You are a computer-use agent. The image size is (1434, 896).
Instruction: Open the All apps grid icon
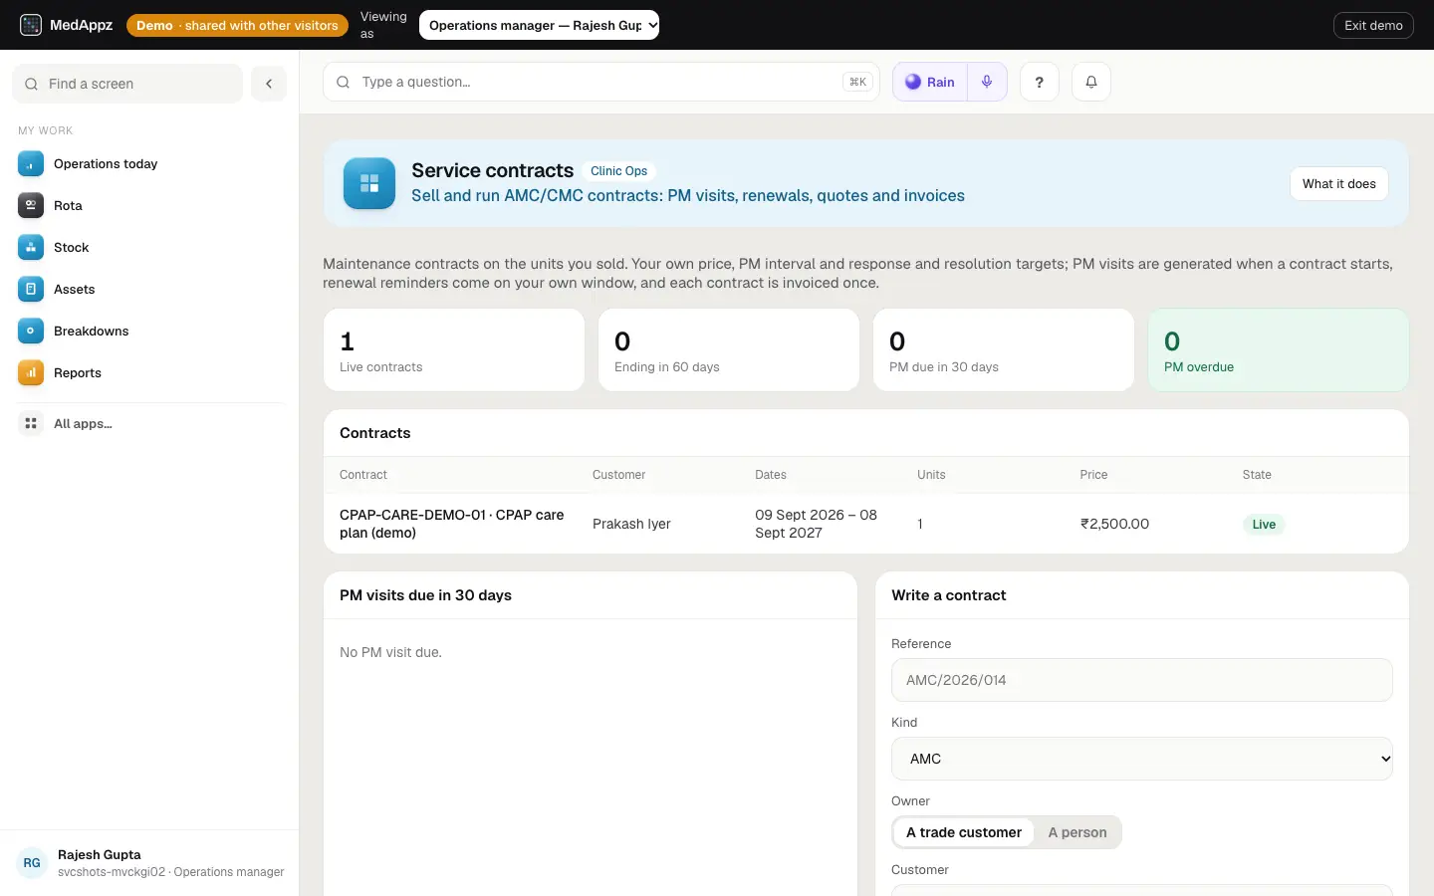[x=31, y=423]
